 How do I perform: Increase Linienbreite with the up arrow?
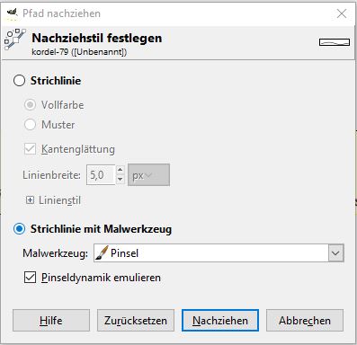click(x=120, y=170)
